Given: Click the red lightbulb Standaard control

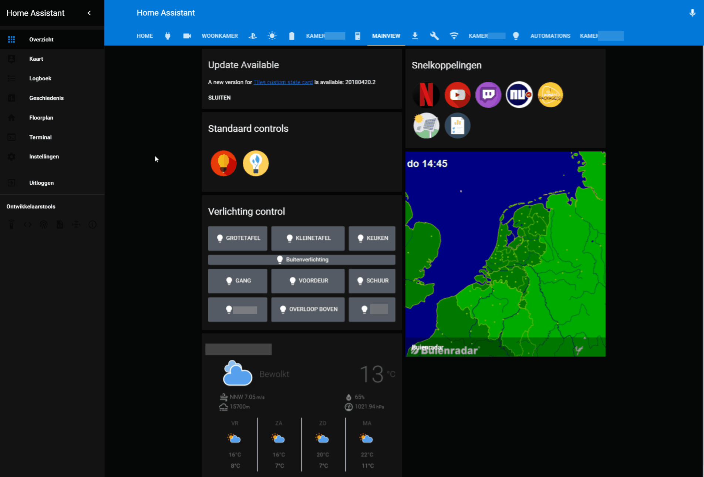Looking at the screenshot, I should pos(223,163).
